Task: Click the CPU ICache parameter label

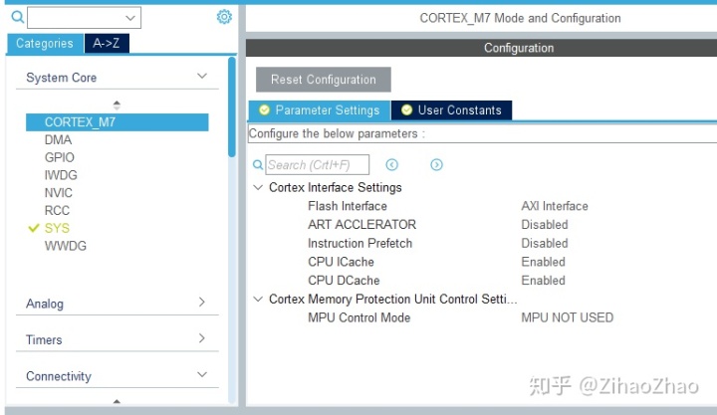Action: pyautogui.click(x=342, y=262)
